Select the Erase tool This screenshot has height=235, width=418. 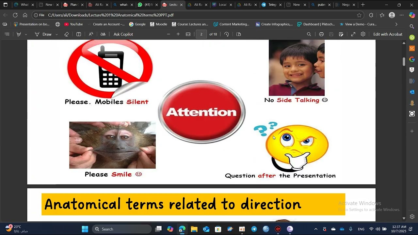(67, 34)
